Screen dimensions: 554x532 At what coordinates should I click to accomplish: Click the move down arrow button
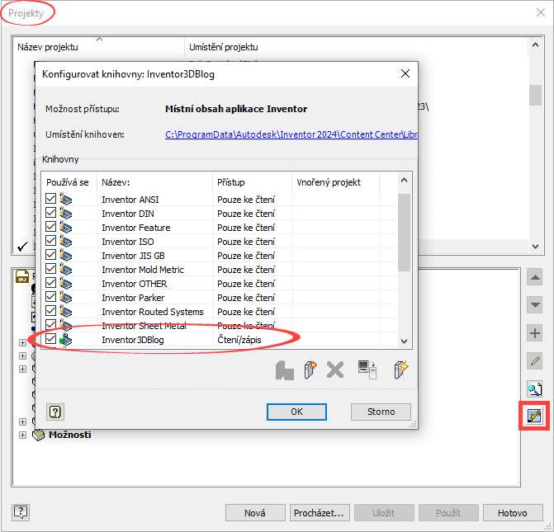tap(534, 304)
